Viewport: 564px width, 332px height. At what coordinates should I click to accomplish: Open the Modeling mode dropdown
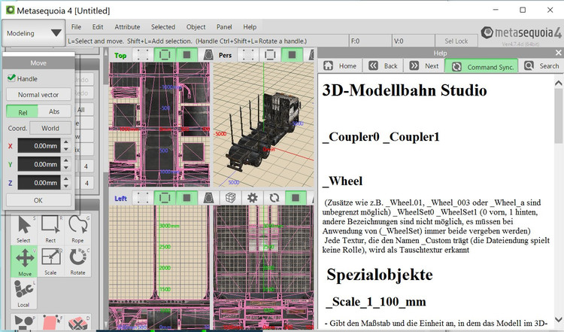click(x=33, y=33)
